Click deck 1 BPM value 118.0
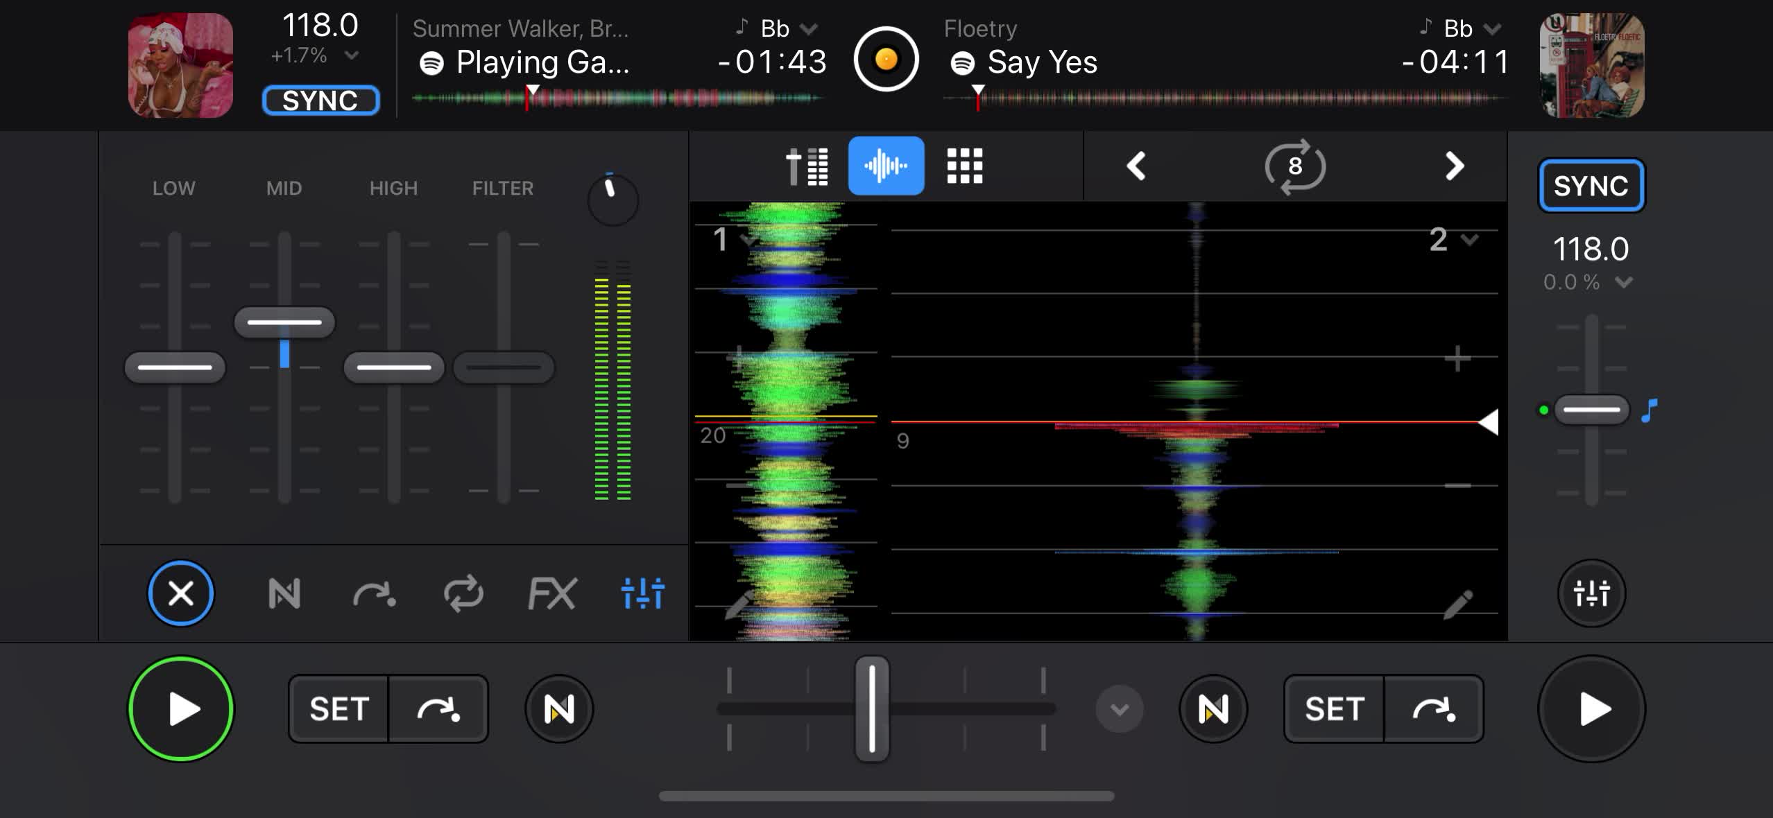Image resolution: width=1773 pixels, height=818 pixels. tap(320, 26)
